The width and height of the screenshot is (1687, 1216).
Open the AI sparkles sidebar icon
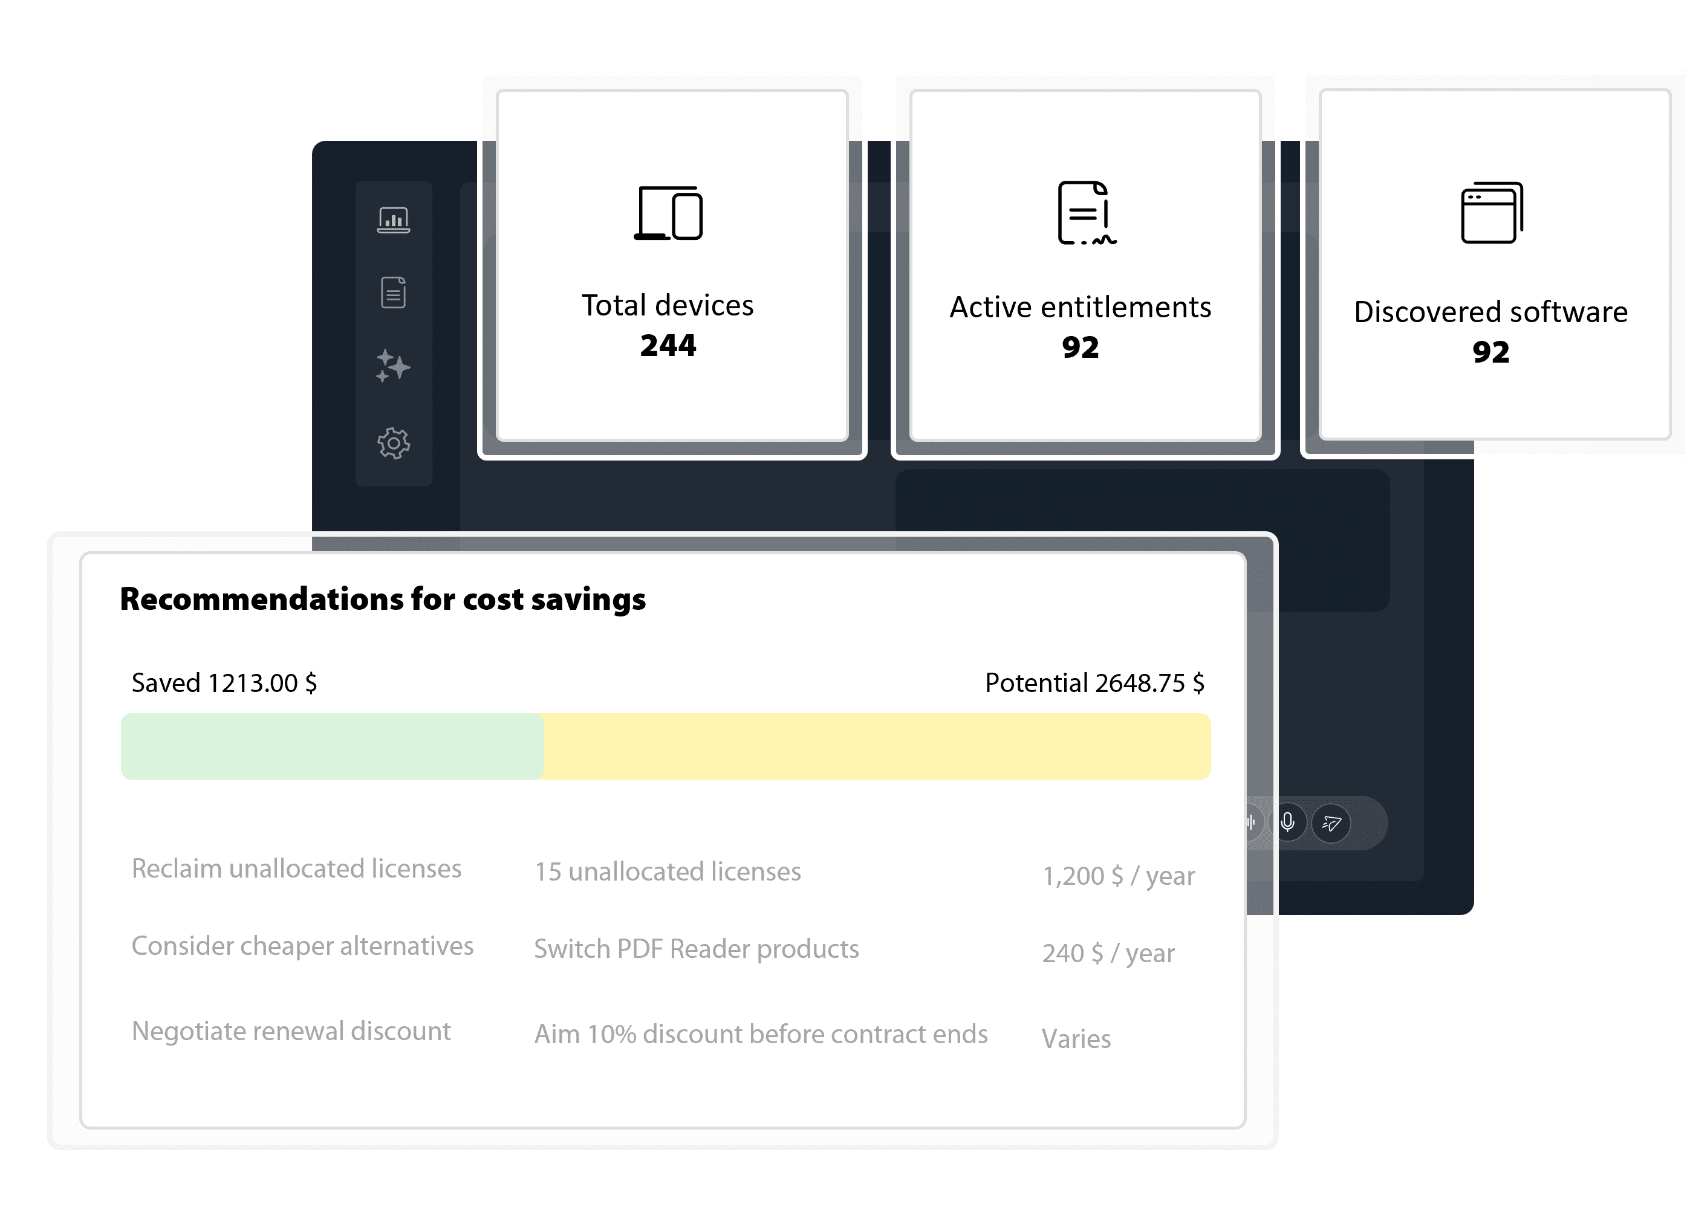click(x=394, y=366)
